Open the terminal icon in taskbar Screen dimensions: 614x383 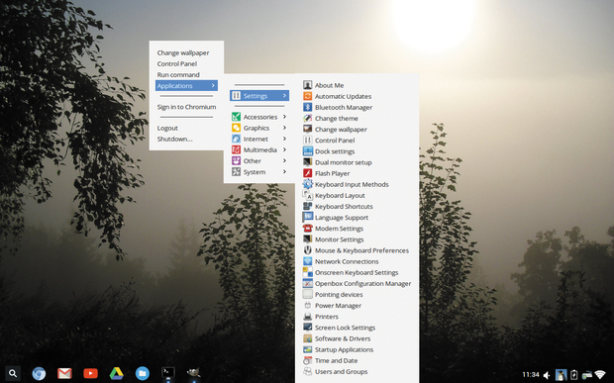pyautogui.click(x=168, y=372)
